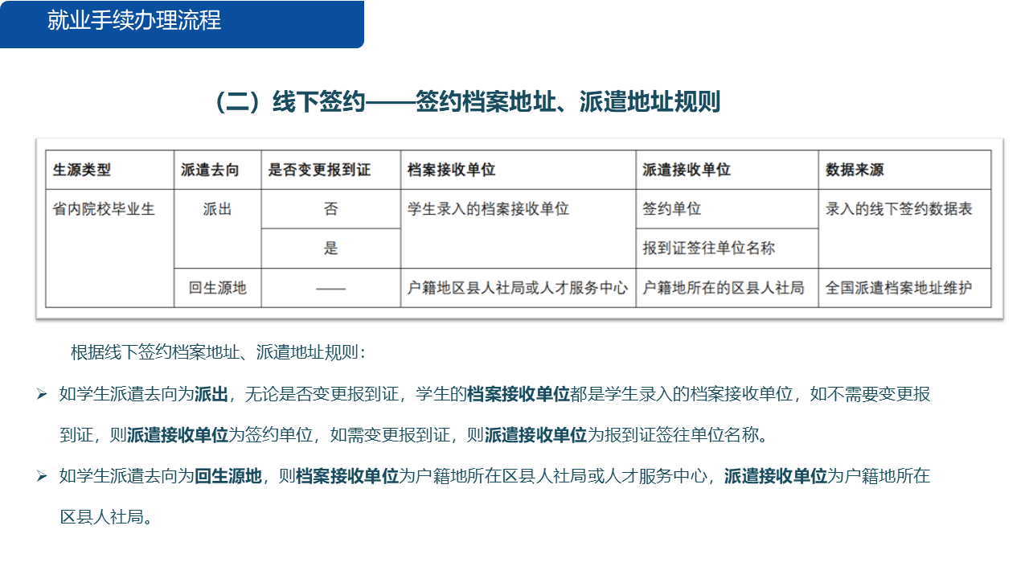Click the 派遣去向 column header
The image size is (1029, 579).
(x=214, y=169)
